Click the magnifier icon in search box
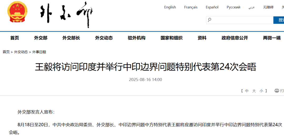 [210, 20]
